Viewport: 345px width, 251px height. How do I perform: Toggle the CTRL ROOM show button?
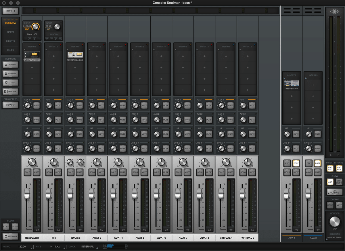click(x=339, y=182)
